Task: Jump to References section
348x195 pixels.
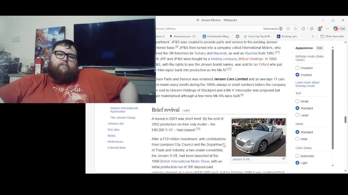Action: pos(115,142)
